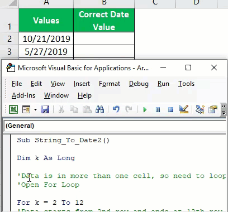228x212 pixels.
Task: Click comment line 'Open For Loop
Action: pos(48,185)
